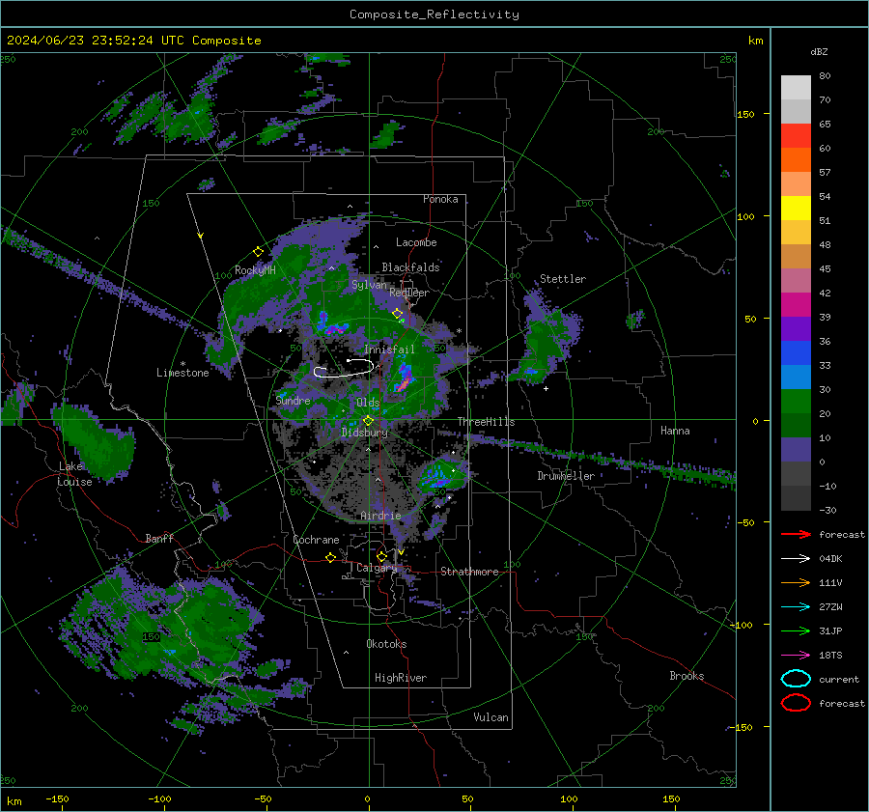Click the red 'forecast' ellipse legend icon
This screenshot has width=869, height=812.
tap(796, 703)
